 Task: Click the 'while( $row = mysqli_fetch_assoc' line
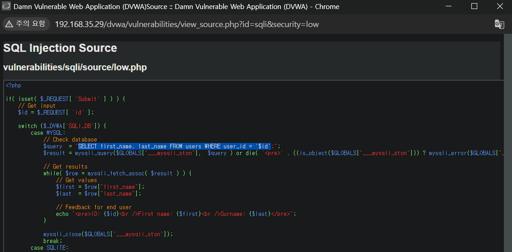point(117,174)
